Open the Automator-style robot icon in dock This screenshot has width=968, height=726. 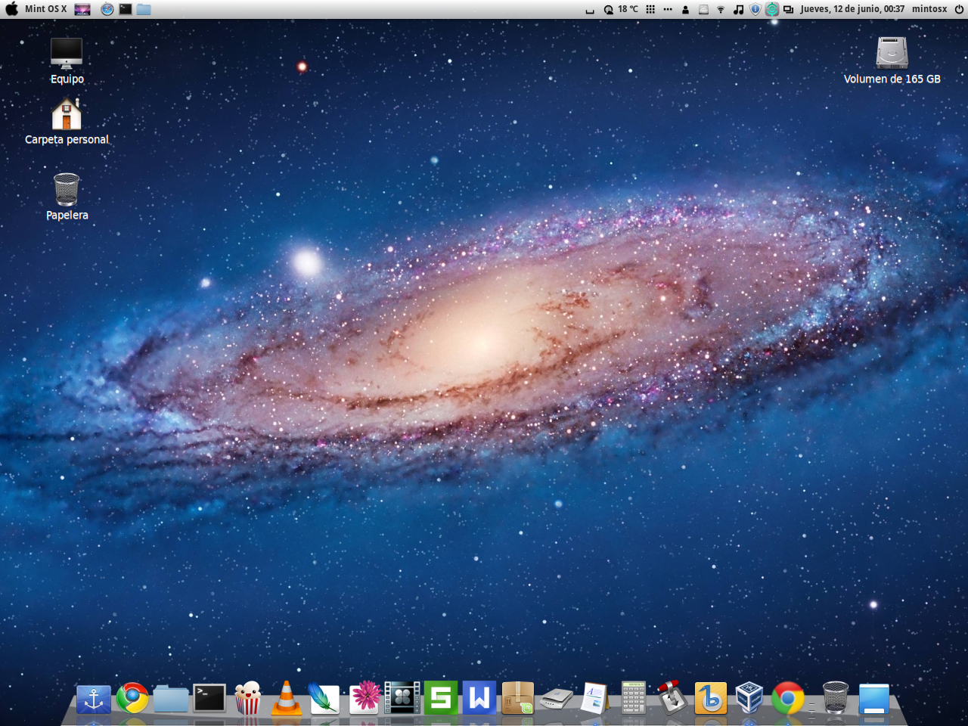(672, 697)
